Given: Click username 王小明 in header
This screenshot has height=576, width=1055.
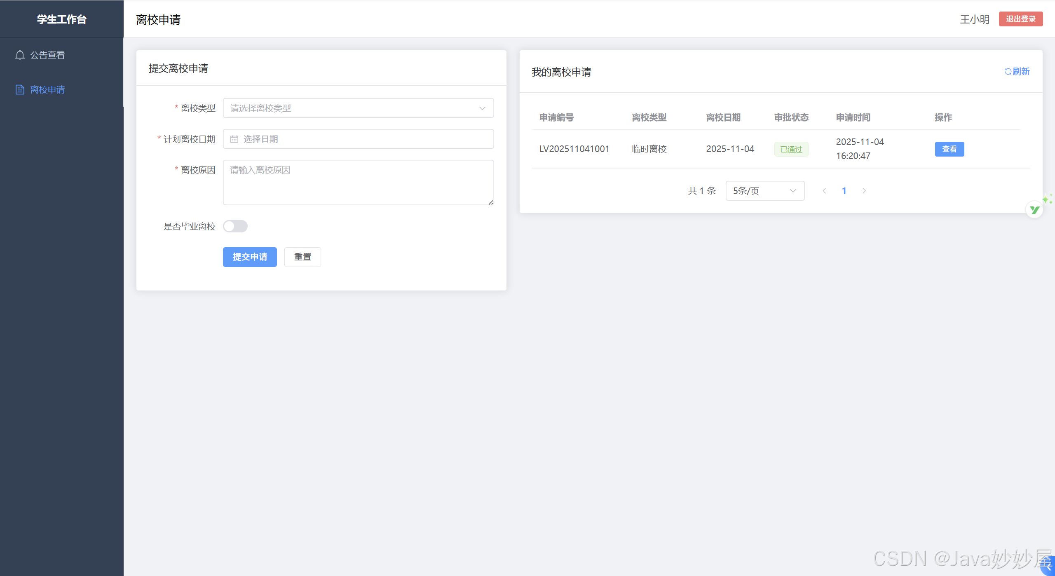Looking at the screenshot, I should click(x=975, y=19).
